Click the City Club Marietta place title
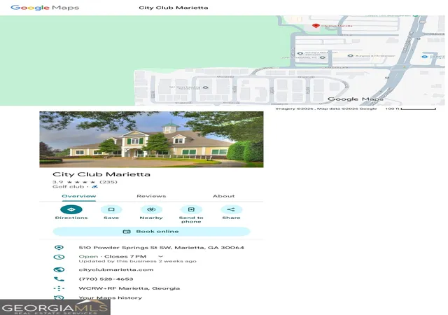448x315 pixels. [101, 174]
